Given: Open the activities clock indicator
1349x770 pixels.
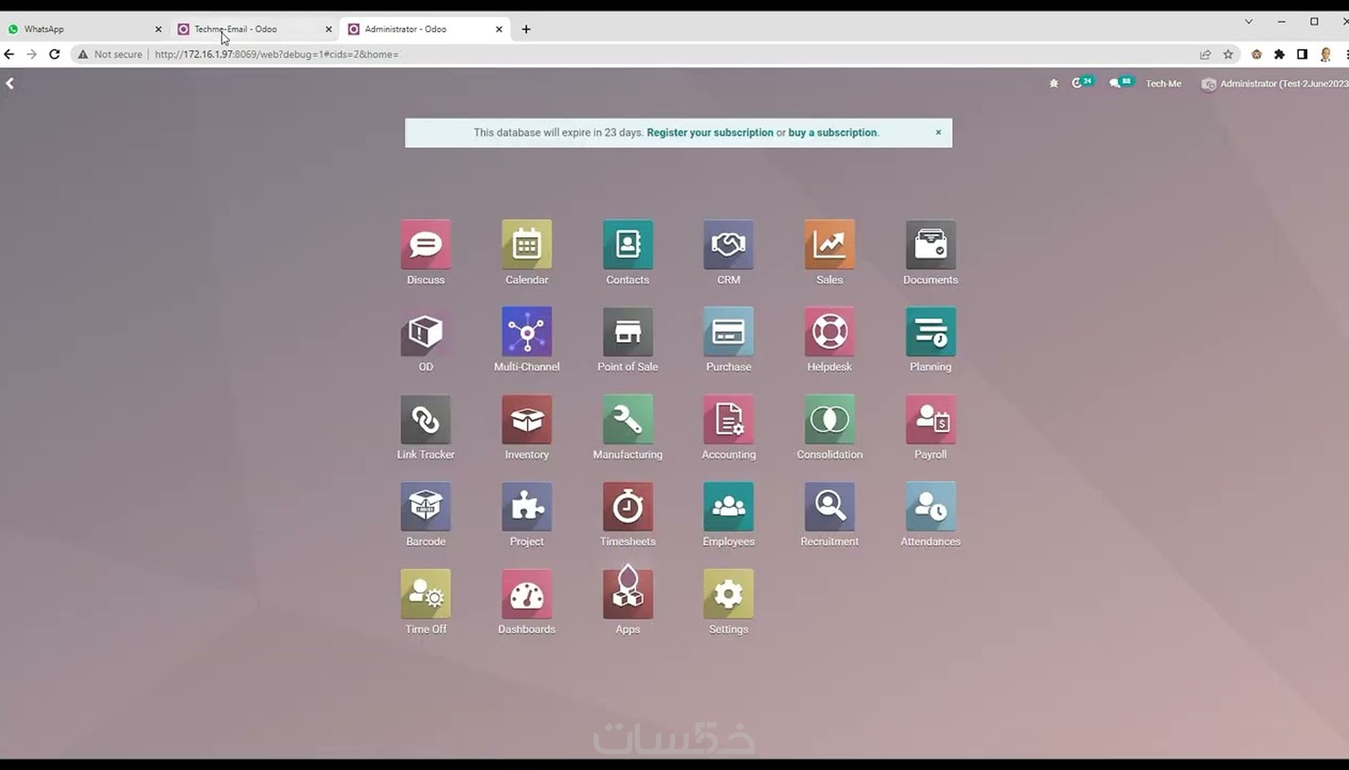Looking at the screenshot, I should click(x=1082, y=83).
